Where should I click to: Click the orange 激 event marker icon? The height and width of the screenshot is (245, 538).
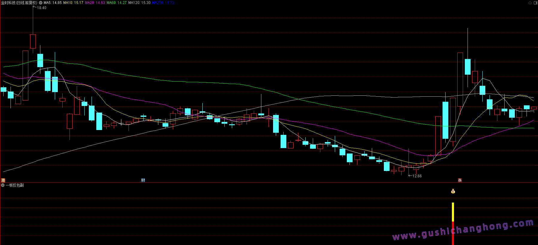click(x=3, y=180)
